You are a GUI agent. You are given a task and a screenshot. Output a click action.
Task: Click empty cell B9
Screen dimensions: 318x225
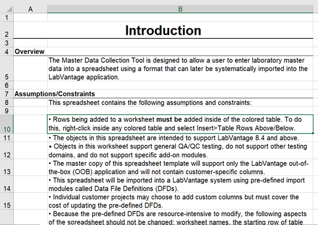(180, 111)
